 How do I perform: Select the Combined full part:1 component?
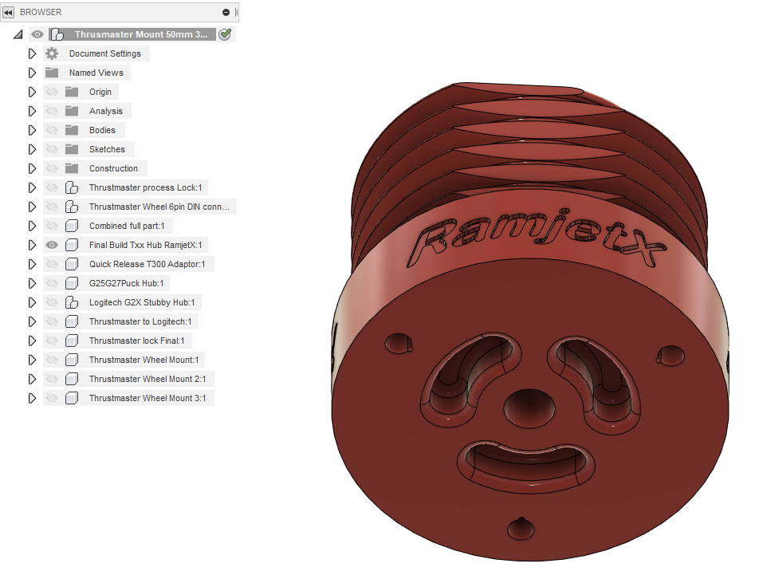tap(126, 226)
